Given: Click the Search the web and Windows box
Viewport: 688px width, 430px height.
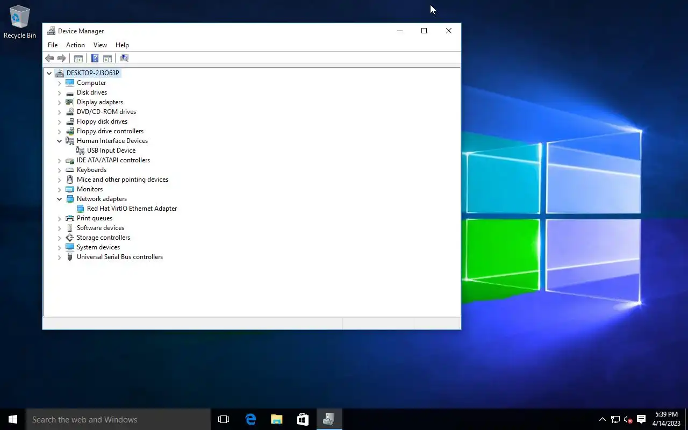Looking at the screenshot, I should (118, 419).
